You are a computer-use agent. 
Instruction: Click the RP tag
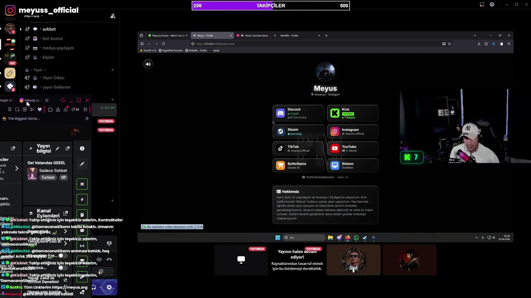(63, 178)
